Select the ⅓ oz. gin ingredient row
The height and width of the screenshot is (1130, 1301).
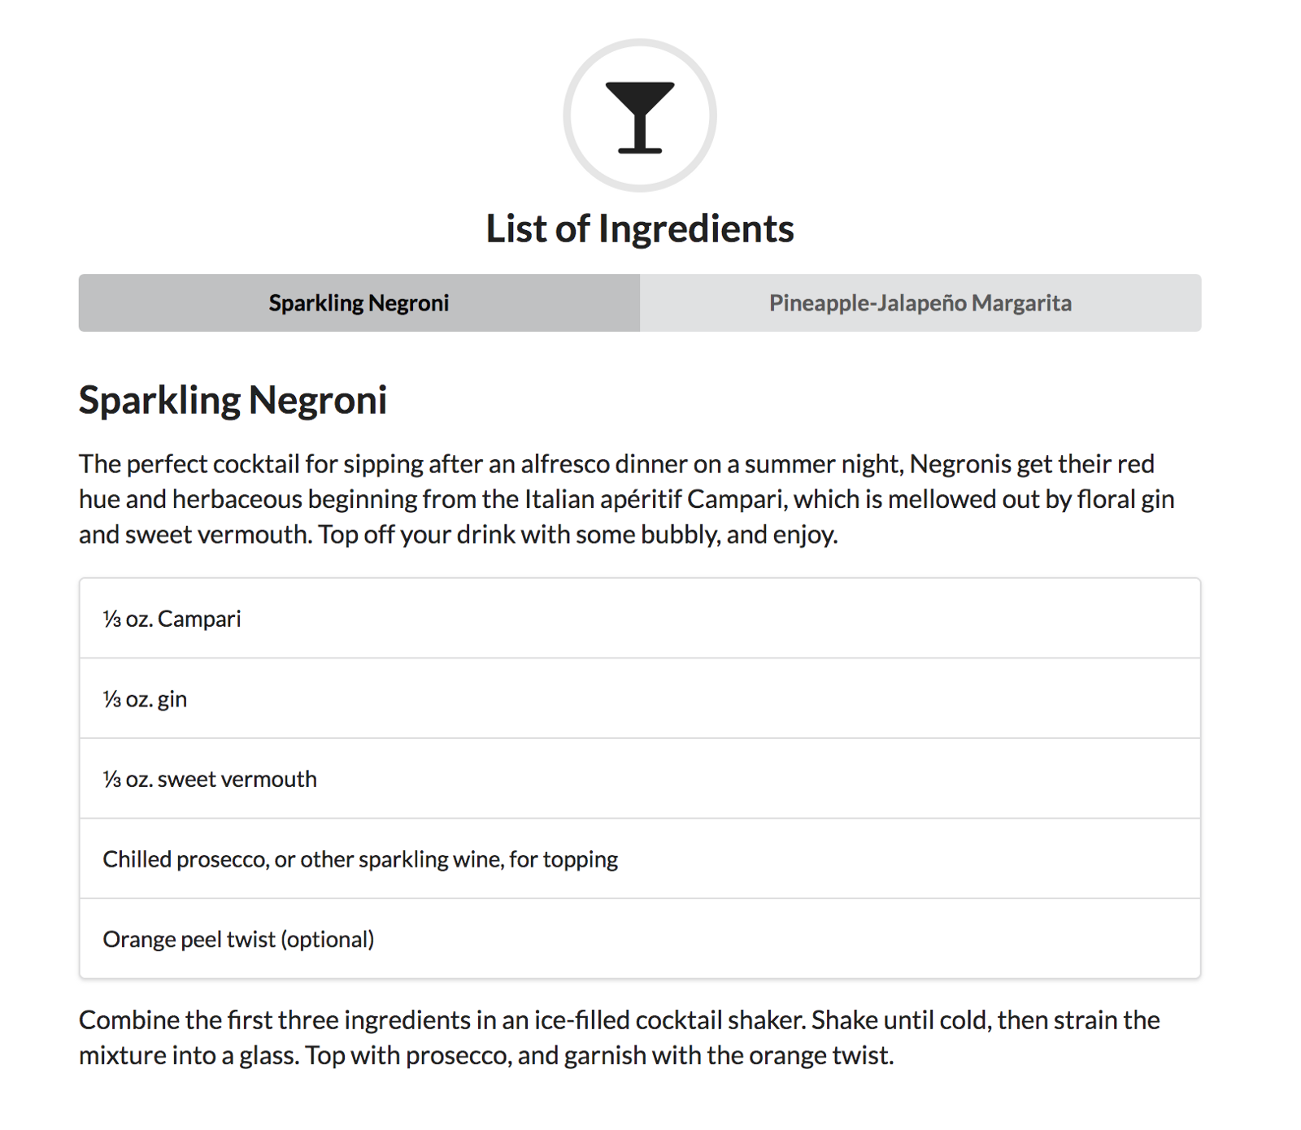[x=640, y=698]
